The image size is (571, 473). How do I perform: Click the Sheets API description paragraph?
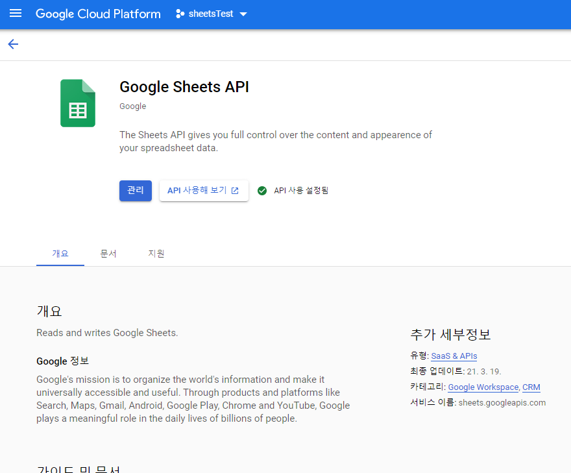276,141
